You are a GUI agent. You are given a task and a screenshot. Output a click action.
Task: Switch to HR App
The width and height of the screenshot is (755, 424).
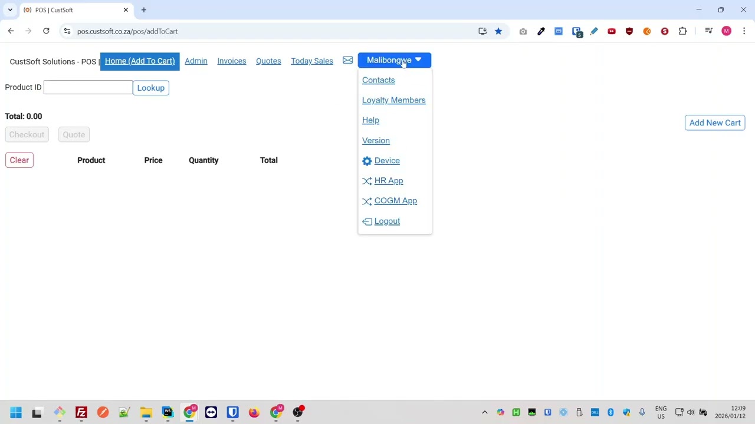383,181
